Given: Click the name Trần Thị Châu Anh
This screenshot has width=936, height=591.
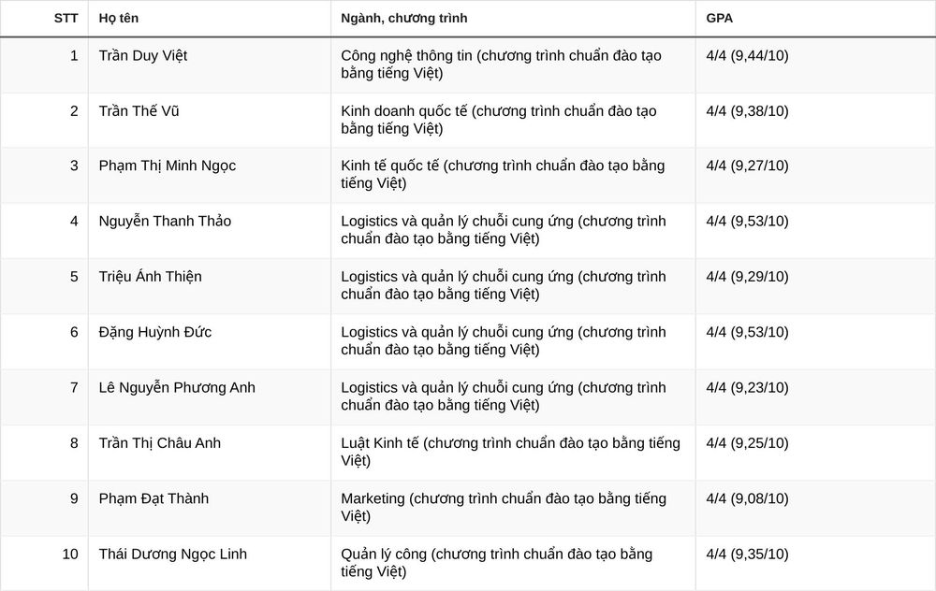Looking at the screenshot, I should pyautogui.click(x=159, y=443).
